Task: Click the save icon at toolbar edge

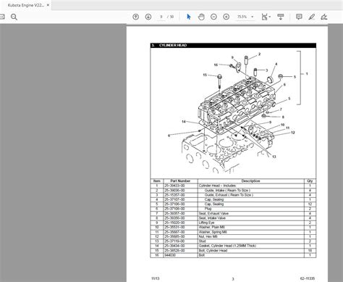Action: click(x=2, y=17)
